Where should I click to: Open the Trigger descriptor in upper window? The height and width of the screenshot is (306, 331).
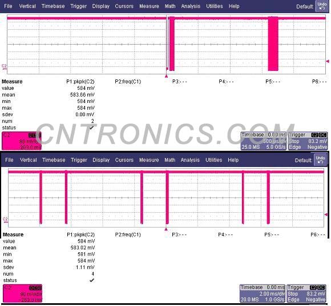point(308,141)
